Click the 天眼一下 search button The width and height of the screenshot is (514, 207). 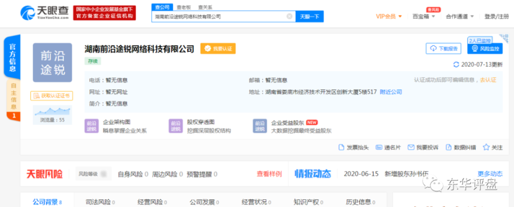click(x=309, y=16)
